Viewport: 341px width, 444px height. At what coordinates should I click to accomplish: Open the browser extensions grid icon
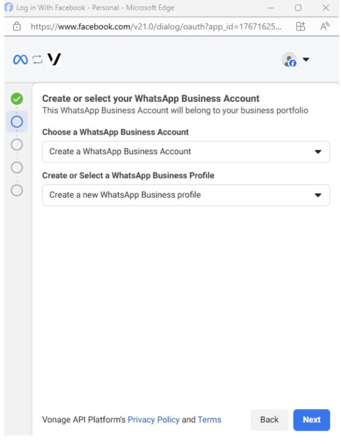point(300,27)
